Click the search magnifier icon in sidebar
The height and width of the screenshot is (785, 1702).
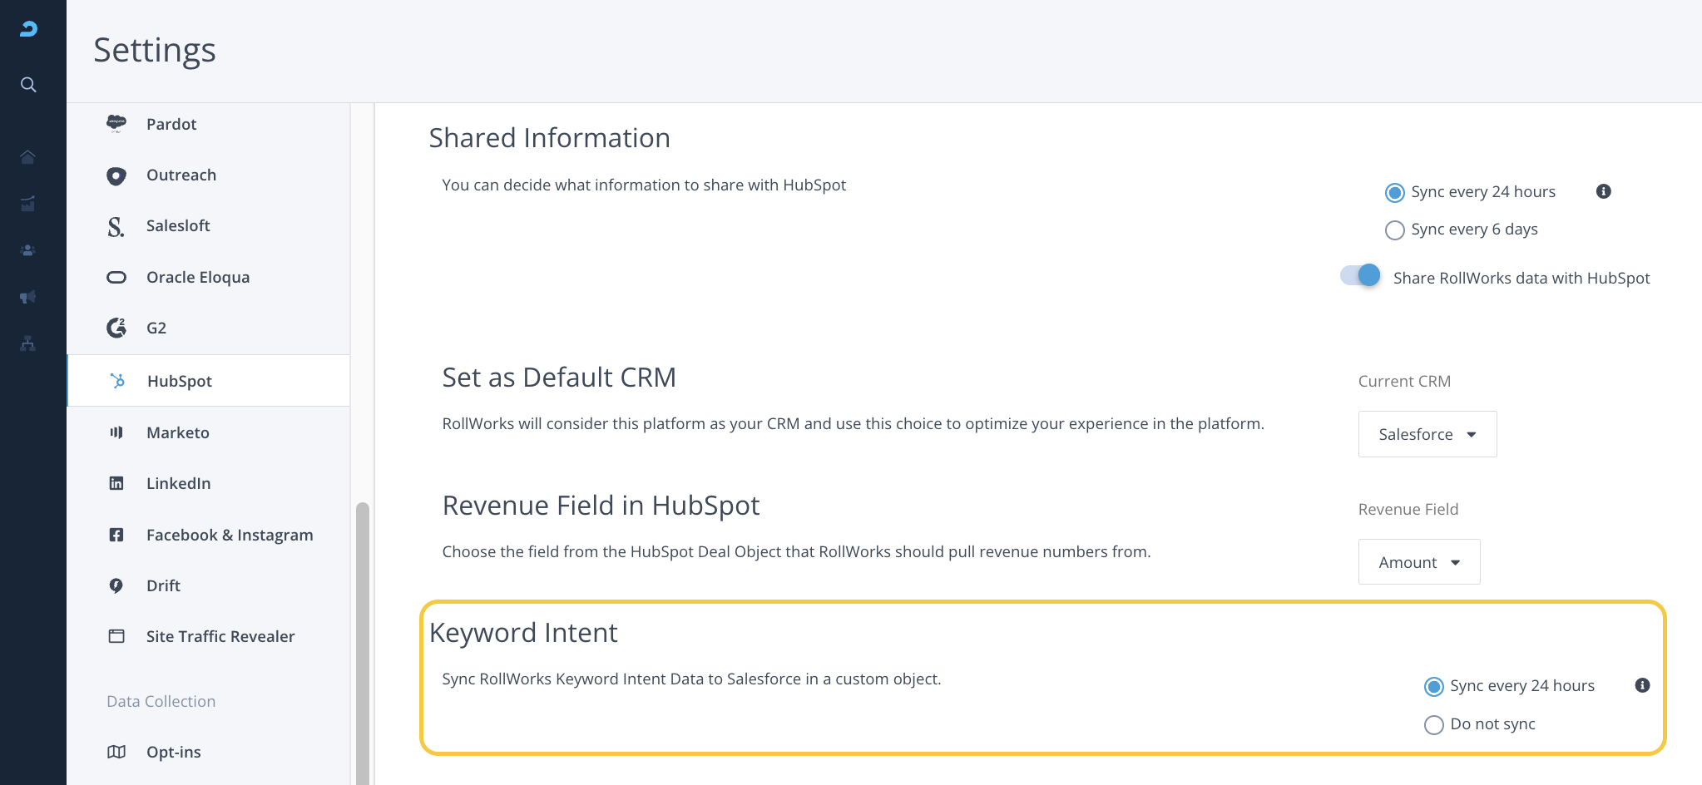point(28,85)
